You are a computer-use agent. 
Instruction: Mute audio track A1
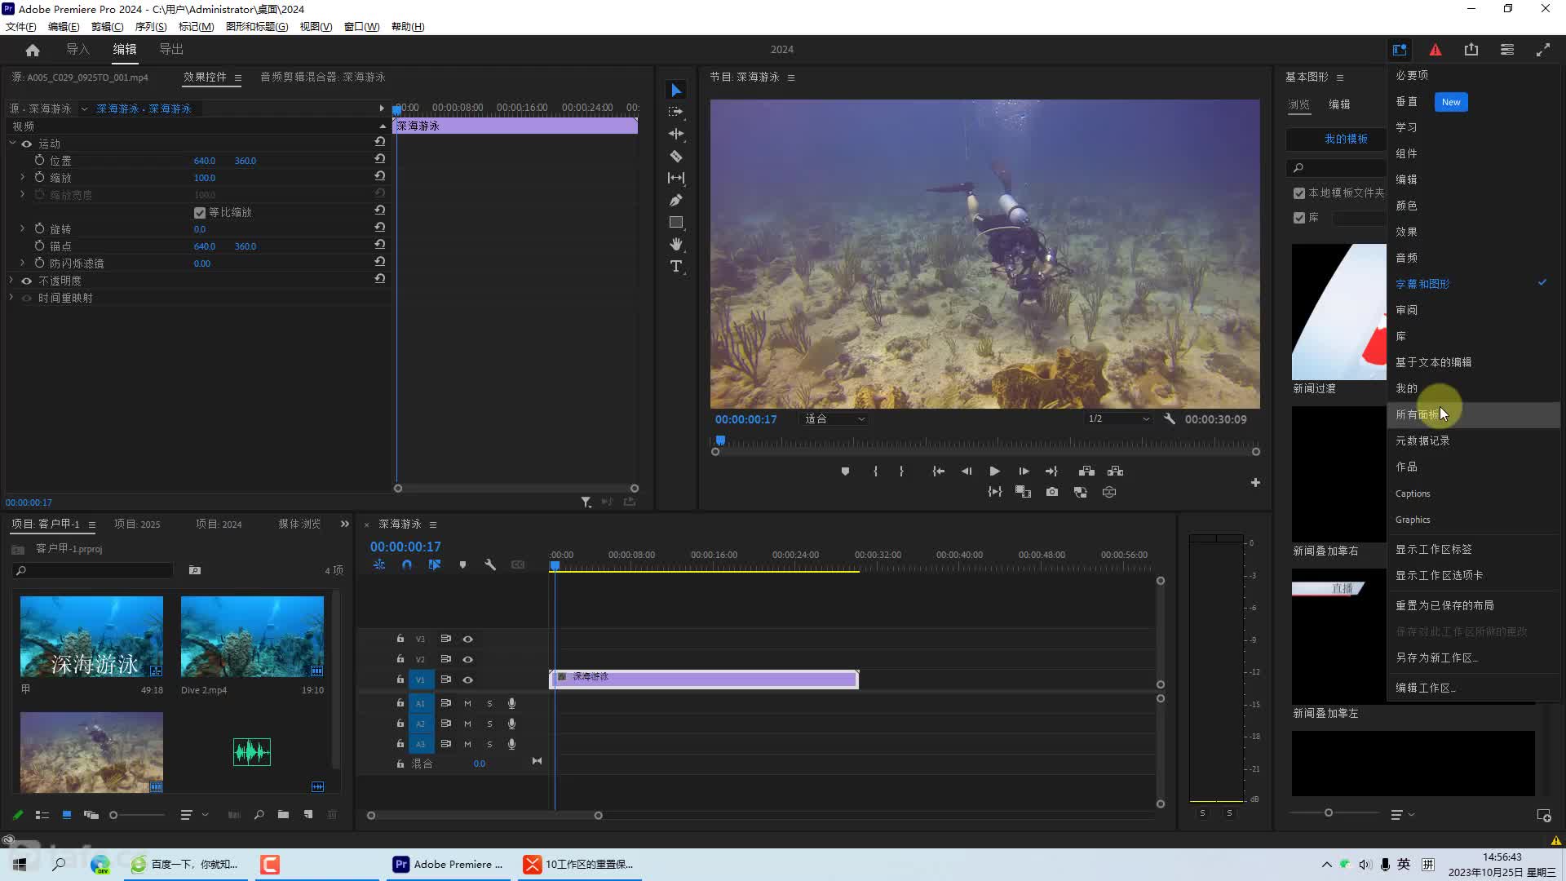coord(467,703)
